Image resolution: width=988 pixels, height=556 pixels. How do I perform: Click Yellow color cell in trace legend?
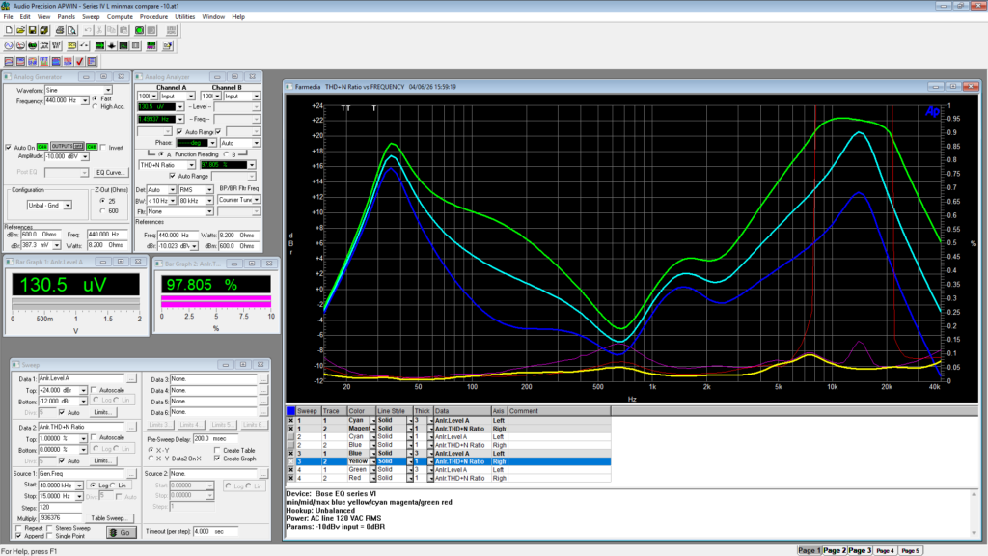coord(356,462)
